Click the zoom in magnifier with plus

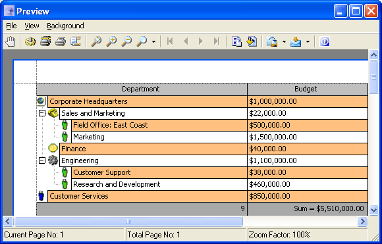coord(111,41)
